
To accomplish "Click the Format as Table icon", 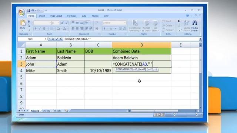I will 146,23.
